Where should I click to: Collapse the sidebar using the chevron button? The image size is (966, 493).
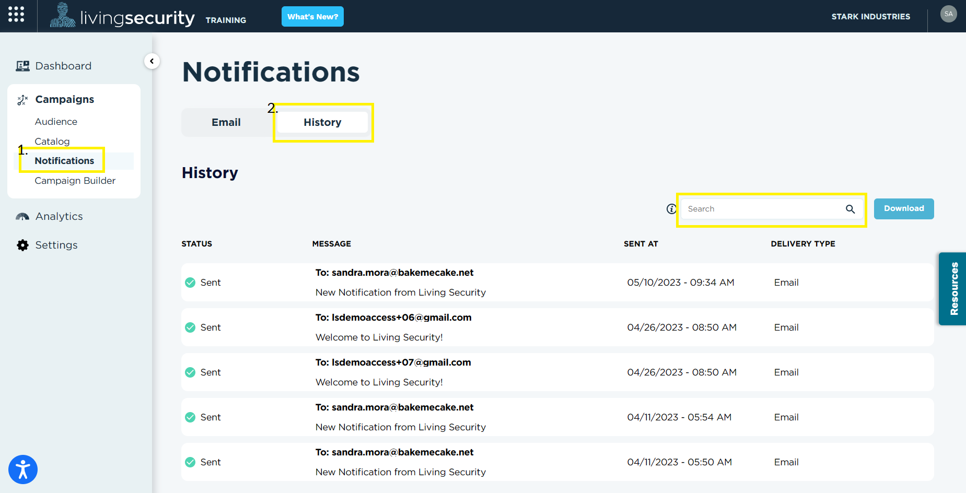click(152, 61)
